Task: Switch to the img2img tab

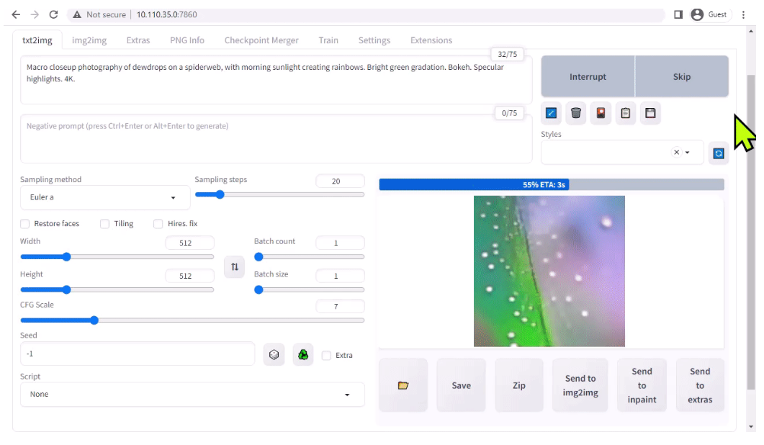Action: coord(89,40)
